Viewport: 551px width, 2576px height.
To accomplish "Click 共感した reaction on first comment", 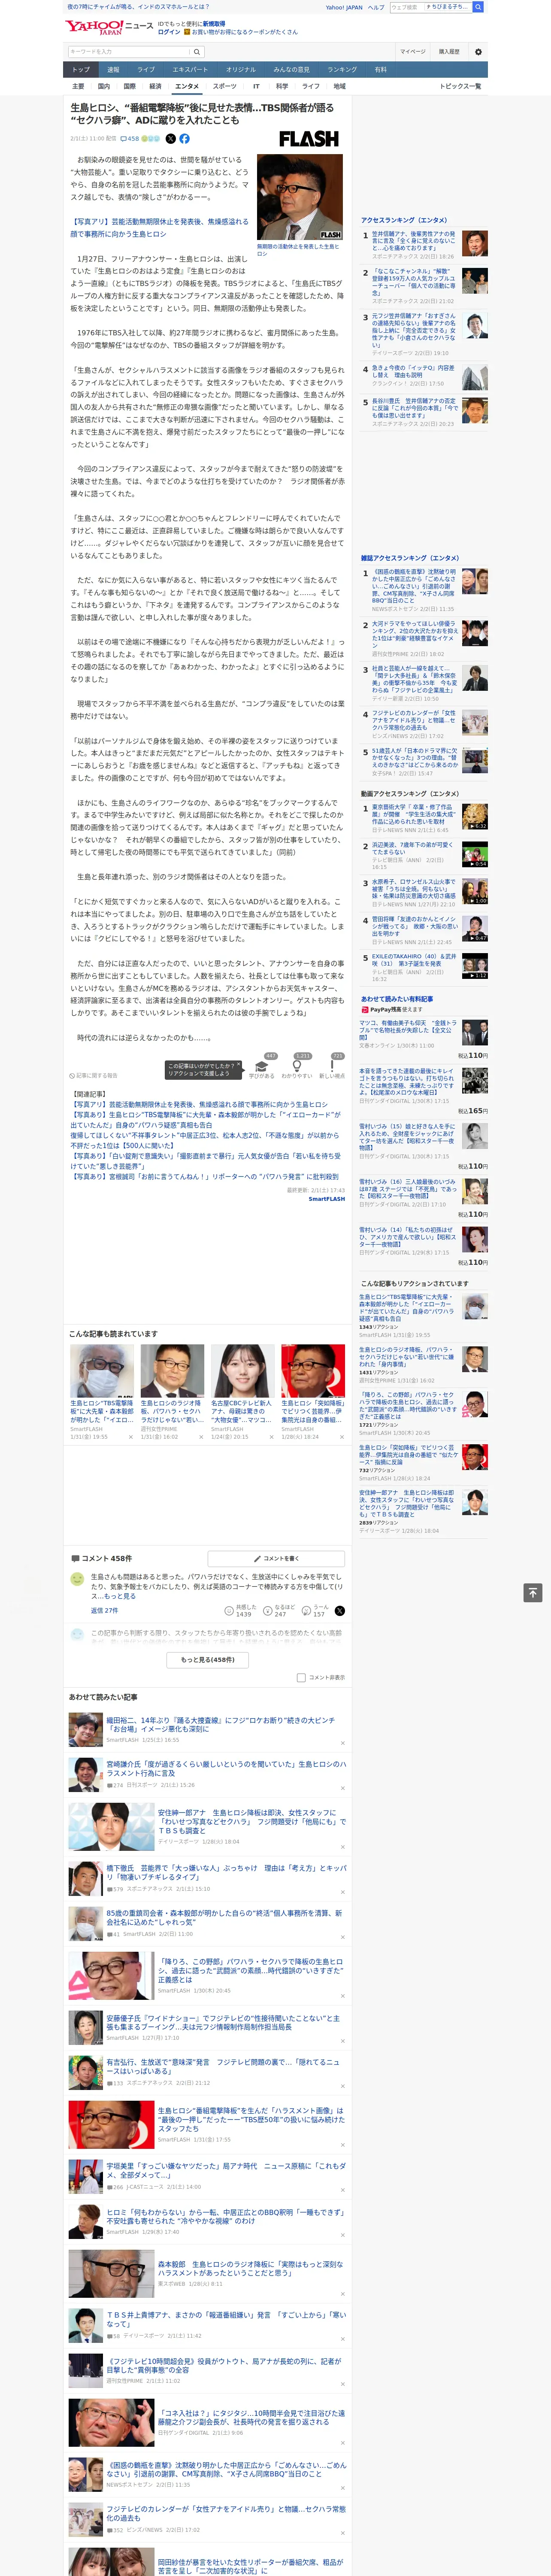I will click(239, 1611).
